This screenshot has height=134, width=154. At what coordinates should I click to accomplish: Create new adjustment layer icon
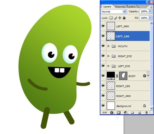126,113
